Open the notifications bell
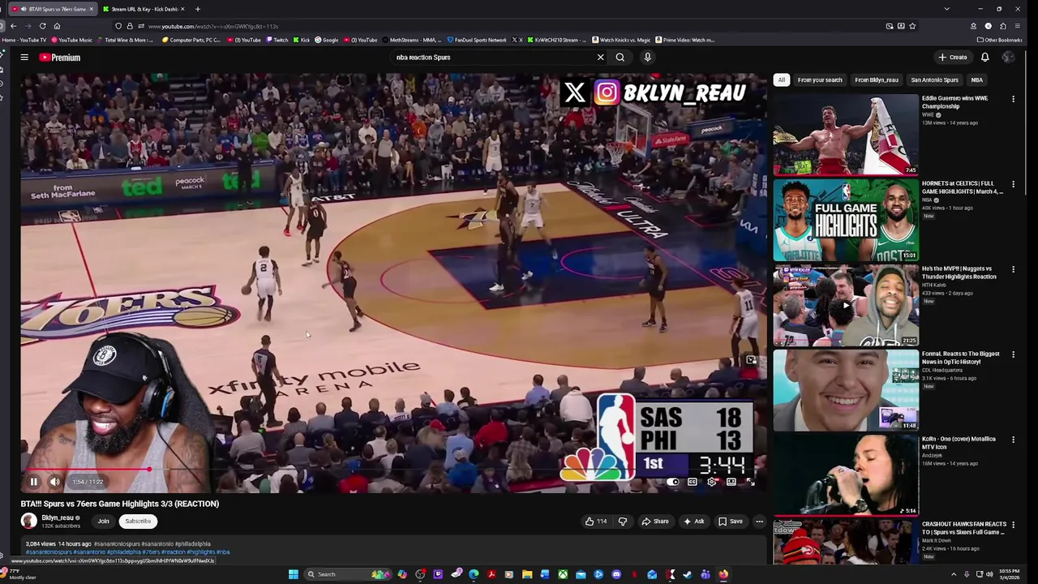 point(984,58)
